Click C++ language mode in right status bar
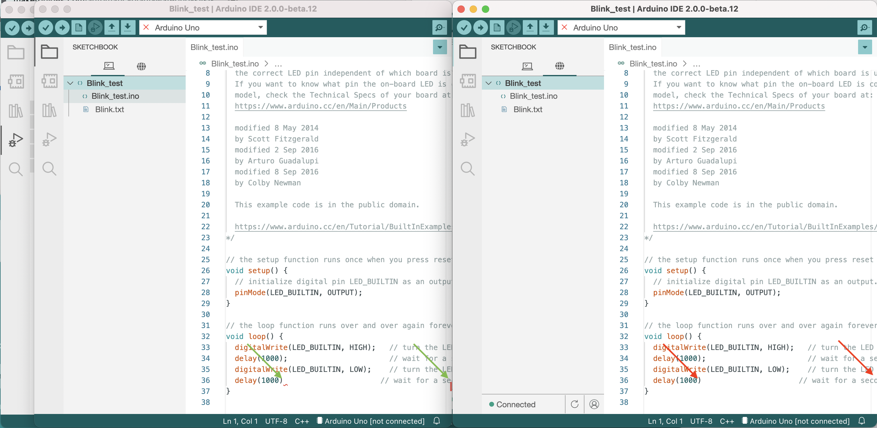 click(726, 421)
